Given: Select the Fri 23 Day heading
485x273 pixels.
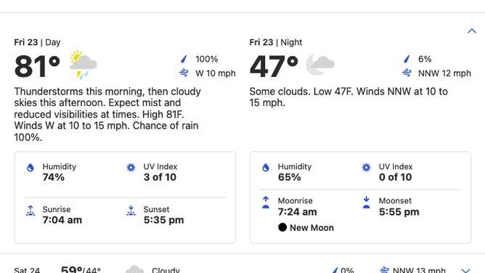Looking at the screenshot, I should point(37,42).
